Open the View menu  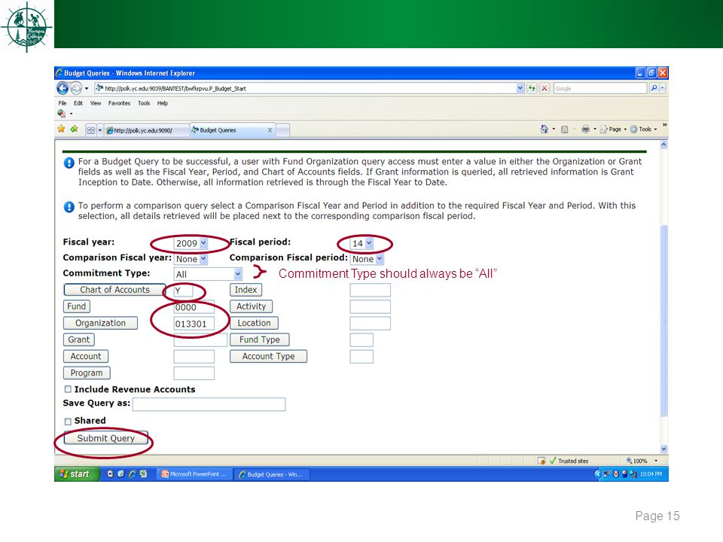point(96,103)
